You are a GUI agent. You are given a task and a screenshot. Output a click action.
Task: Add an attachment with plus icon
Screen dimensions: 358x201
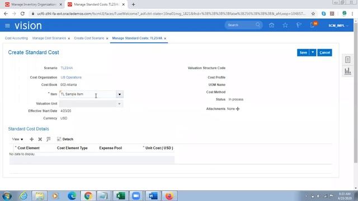(x=238, y=109)
